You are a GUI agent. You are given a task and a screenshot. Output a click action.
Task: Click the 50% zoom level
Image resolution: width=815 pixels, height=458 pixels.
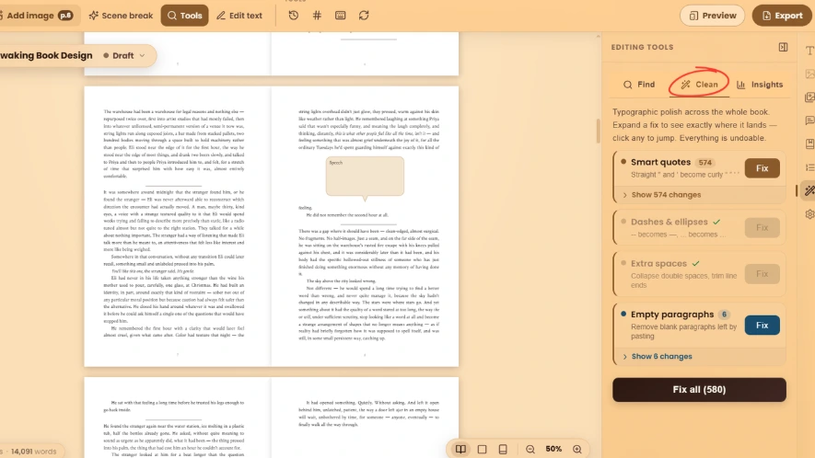pos(553,449)
